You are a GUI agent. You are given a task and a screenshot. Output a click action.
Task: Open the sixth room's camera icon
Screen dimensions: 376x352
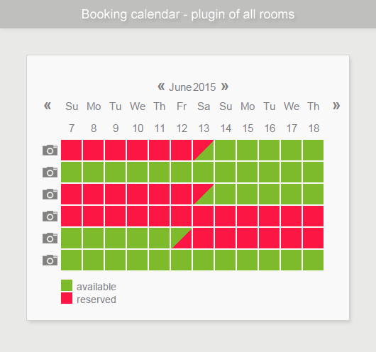[x=50, y=260]
